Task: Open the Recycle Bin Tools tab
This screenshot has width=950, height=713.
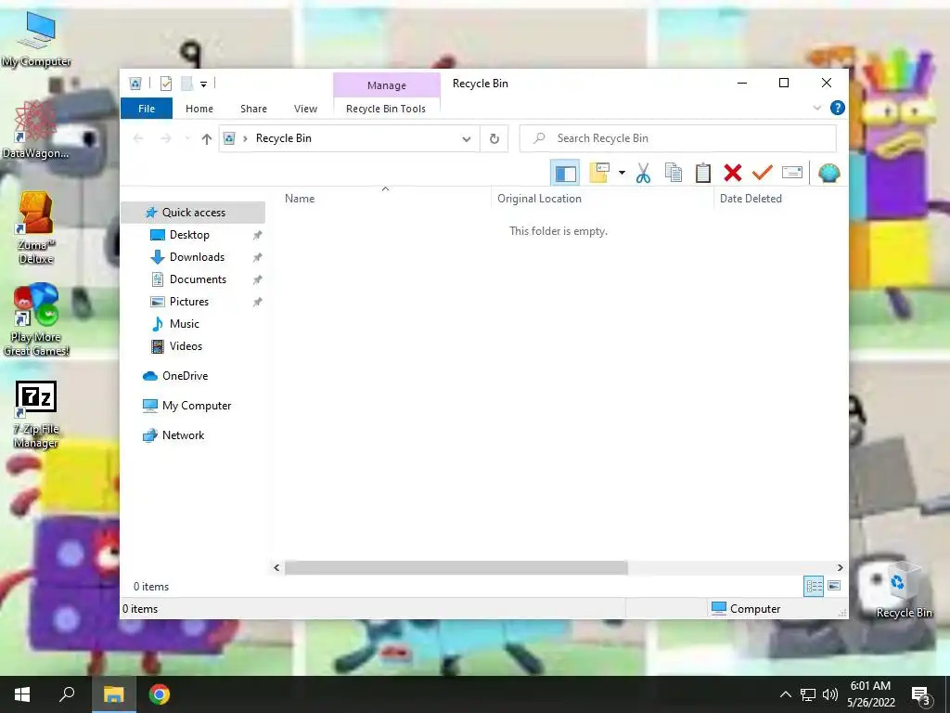Action: click(x=386, y=109)
